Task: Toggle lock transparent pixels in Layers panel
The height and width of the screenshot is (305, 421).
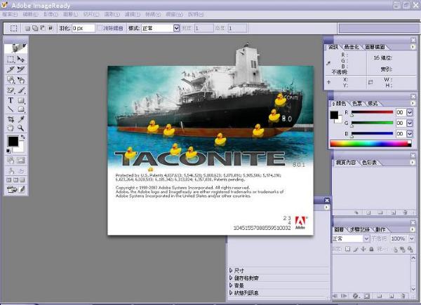Action: [x=347, y=249]
